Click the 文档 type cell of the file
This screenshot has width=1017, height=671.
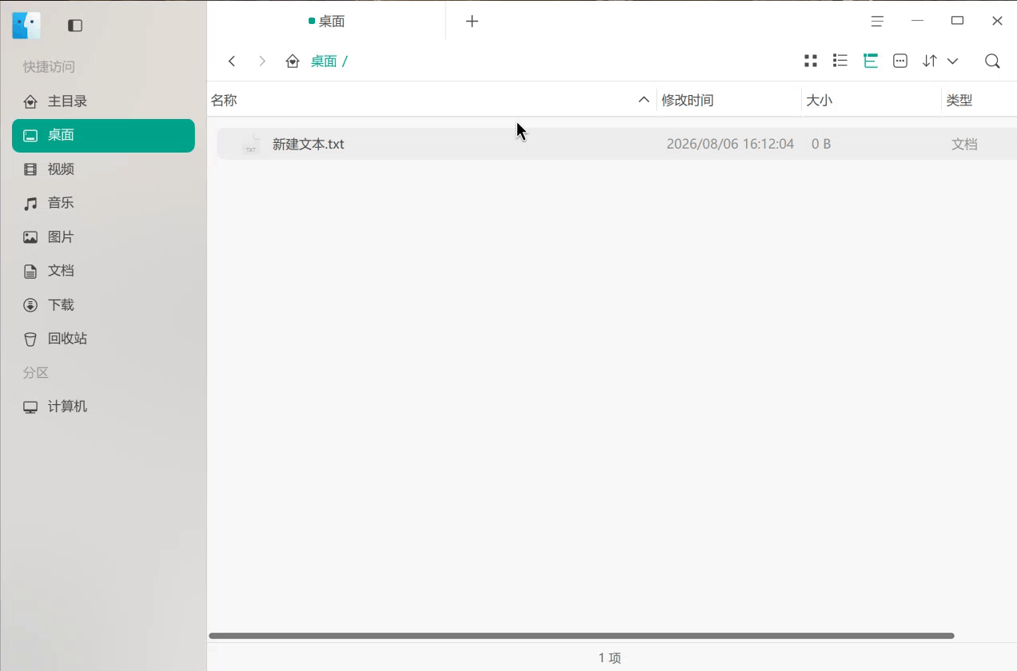tap(964, 144)
